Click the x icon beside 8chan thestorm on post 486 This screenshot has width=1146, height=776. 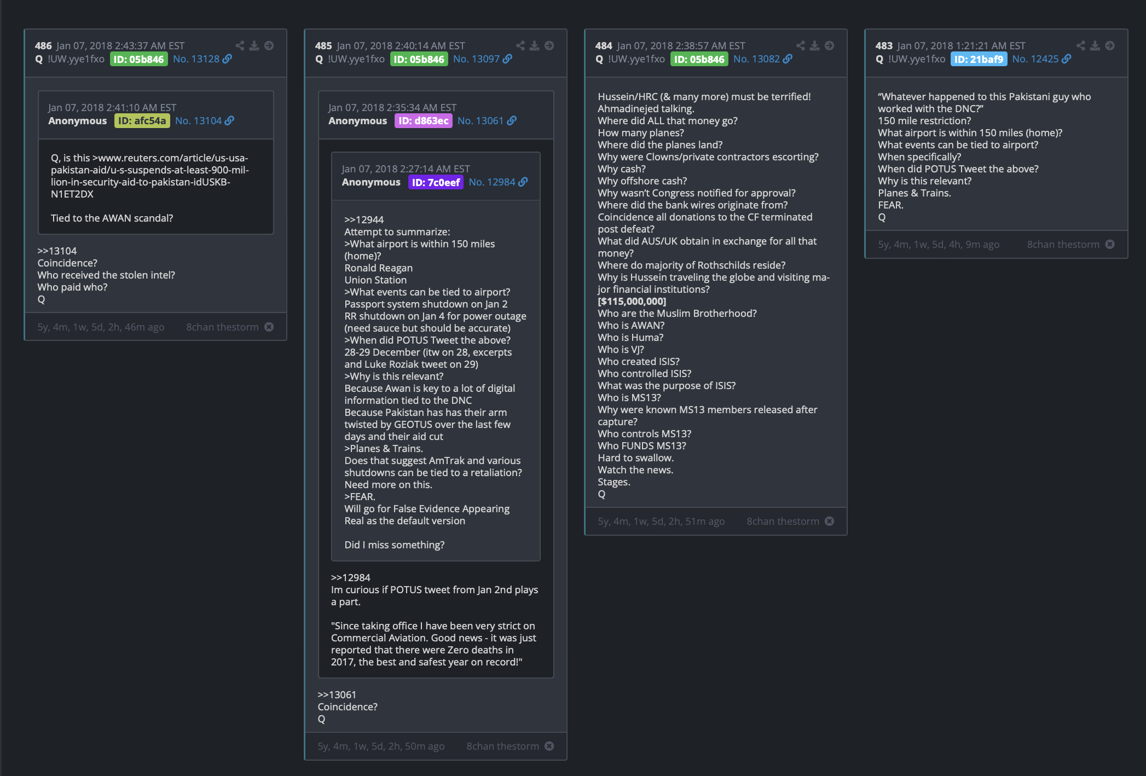click(x=269, y=327)
